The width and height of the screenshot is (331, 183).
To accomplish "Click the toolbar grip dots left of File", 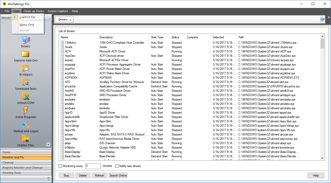I will pyautogui.click(x=2, y=11).
